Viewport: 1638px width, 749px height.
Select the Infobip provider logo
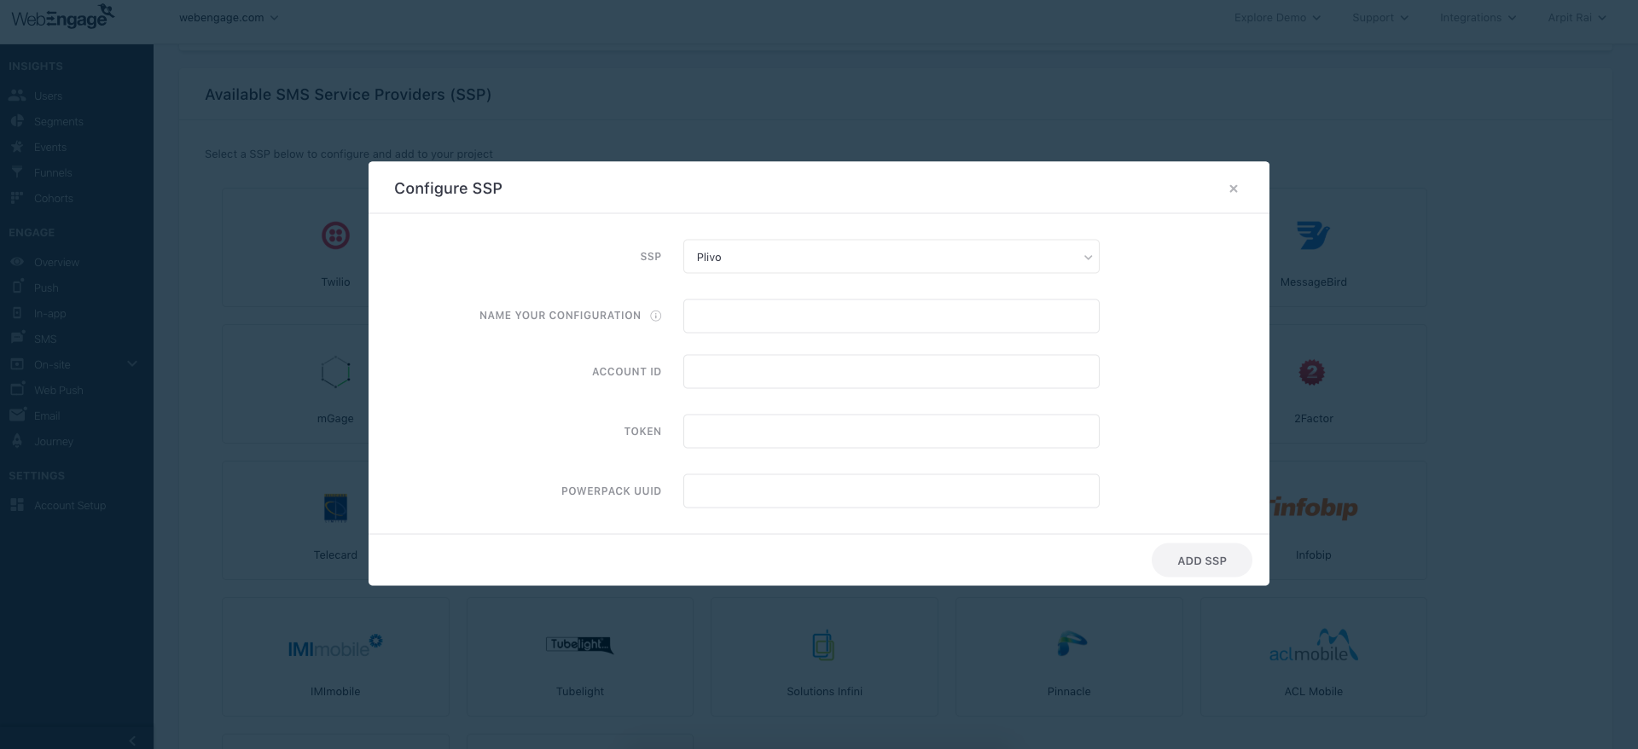click(x=1314, y=508)
